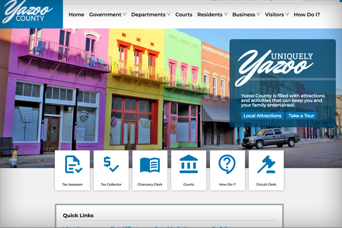
Task: Open the Tax Assessor document icon
Action: pyautogui.click(x=74, y=164)
